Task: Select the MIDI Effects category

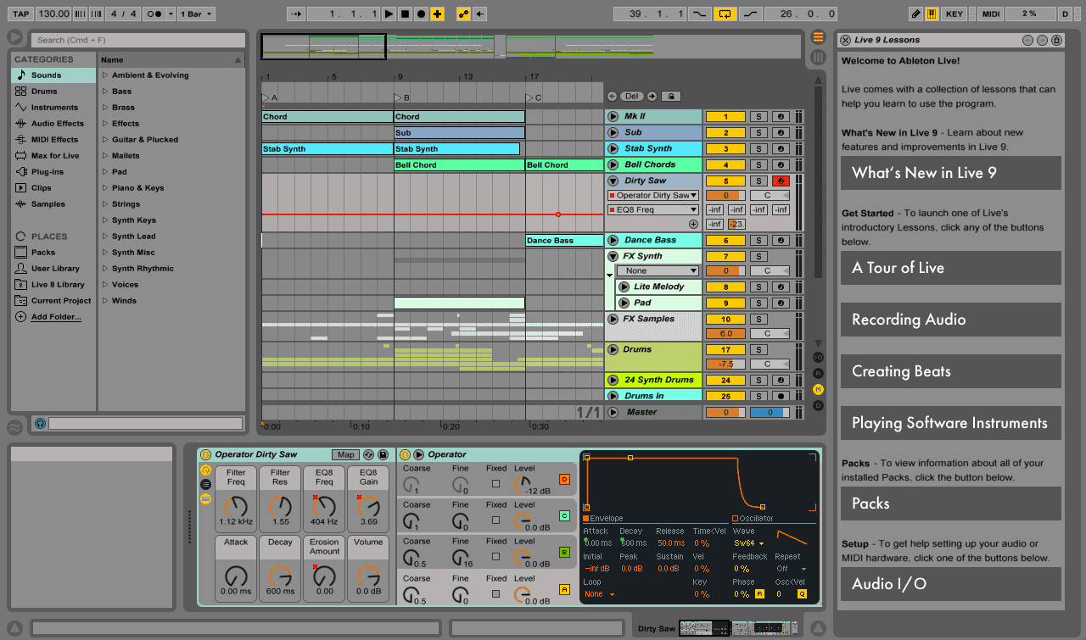Action: click(53, 140)
